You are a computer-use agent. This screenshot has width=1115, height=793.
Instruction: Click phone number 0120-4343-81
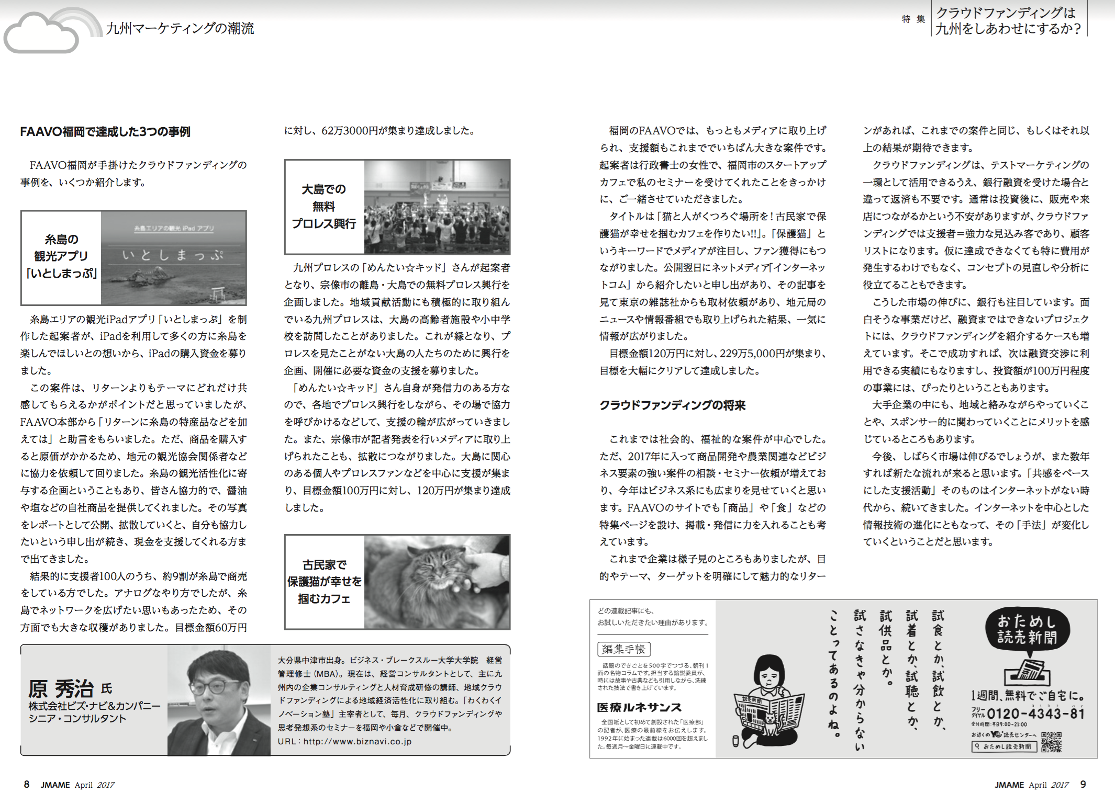(1036, 714)
